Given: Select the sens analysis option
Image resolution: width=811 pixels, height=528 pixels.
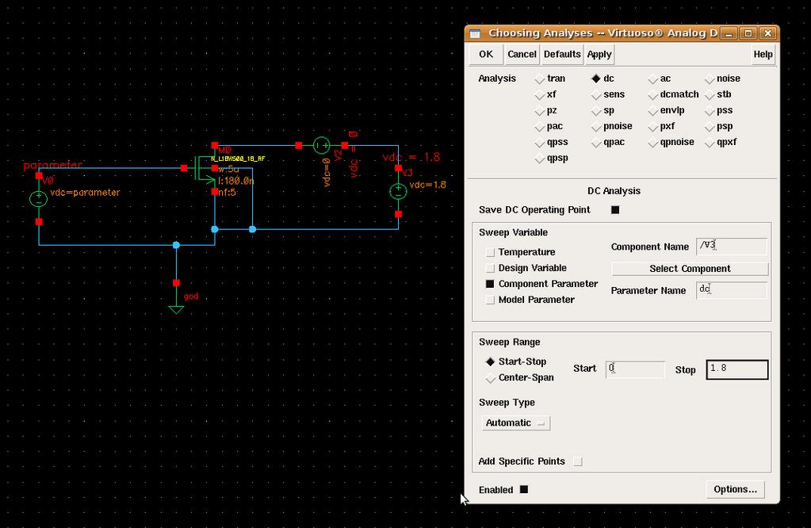Looking at the screenshot, I should click(596, 94).
